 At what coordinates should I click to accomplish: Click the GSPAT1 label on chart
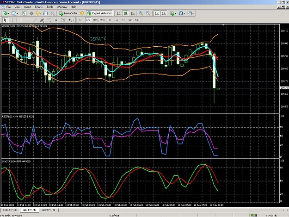point(97,39)
